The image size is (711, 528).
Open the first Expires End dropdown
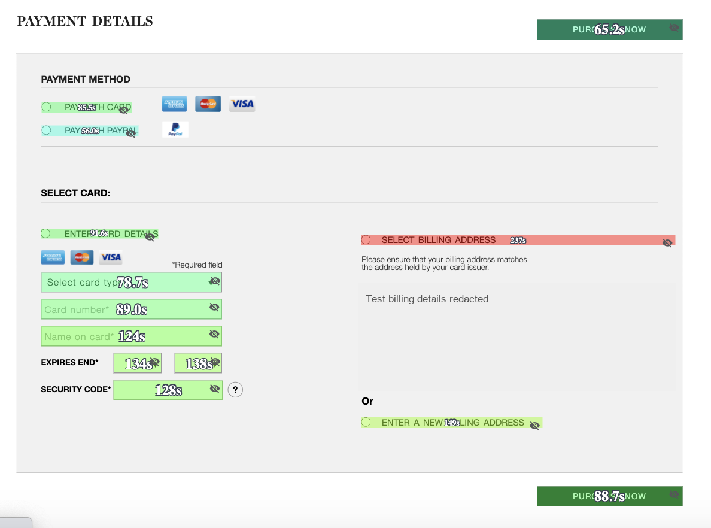pyautogui.click(x=138, y=363)
